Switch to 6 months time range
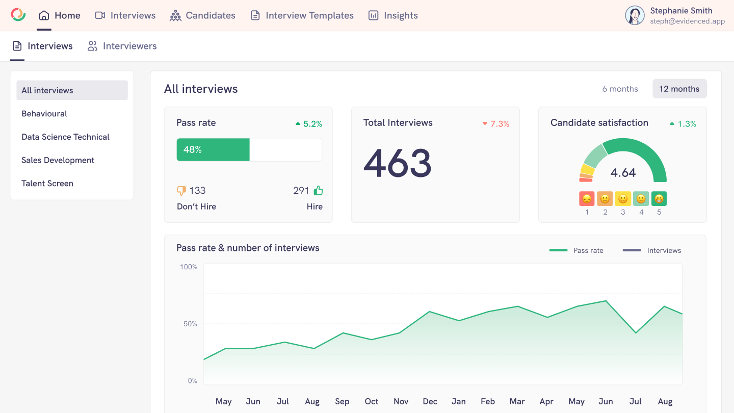This screenshot has width=734, height=413. click(x=620, y=89)
